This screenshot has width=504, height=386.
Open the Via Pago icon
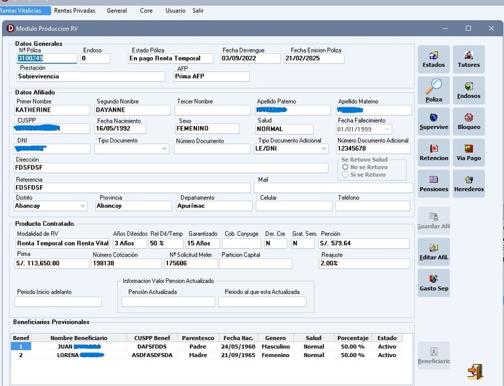(x=469, y=152)
